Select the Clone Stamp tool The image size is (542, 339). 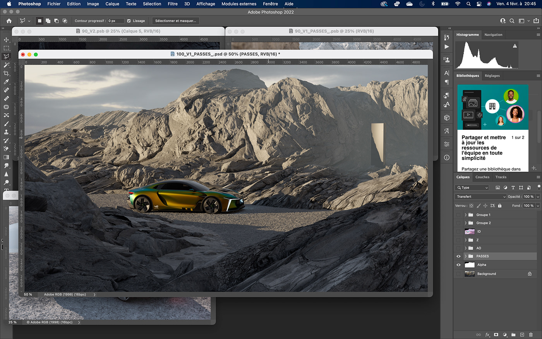(x=6, y=132)
